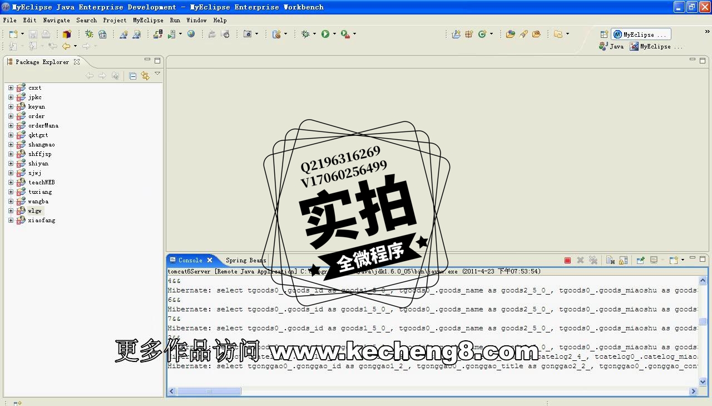Viewport: 712px width, 406px height.
Task: Select the Console tab
Action: point(190,260)
